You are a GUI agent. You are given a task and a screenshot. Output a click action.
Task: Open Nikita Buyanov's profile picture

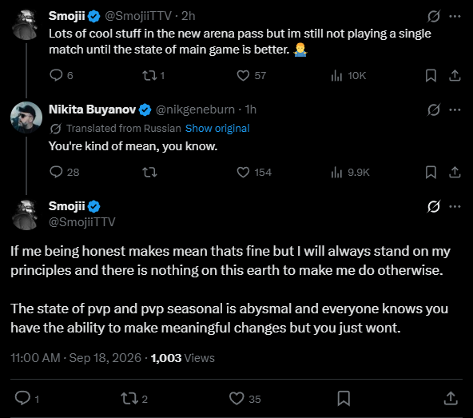click(x=26, y=117)
